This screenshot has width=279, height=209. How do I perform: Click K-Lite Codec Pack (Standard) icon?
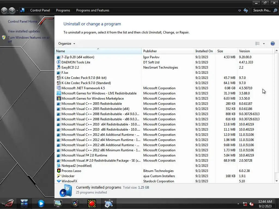tap(59, 83)
